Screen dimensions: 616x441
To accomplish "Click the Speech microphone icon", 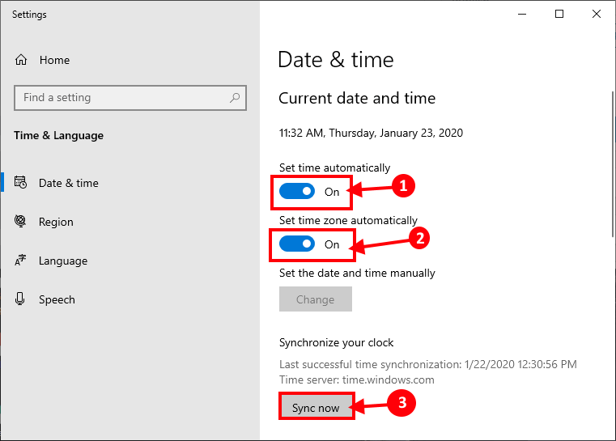I will click(20, 299).
